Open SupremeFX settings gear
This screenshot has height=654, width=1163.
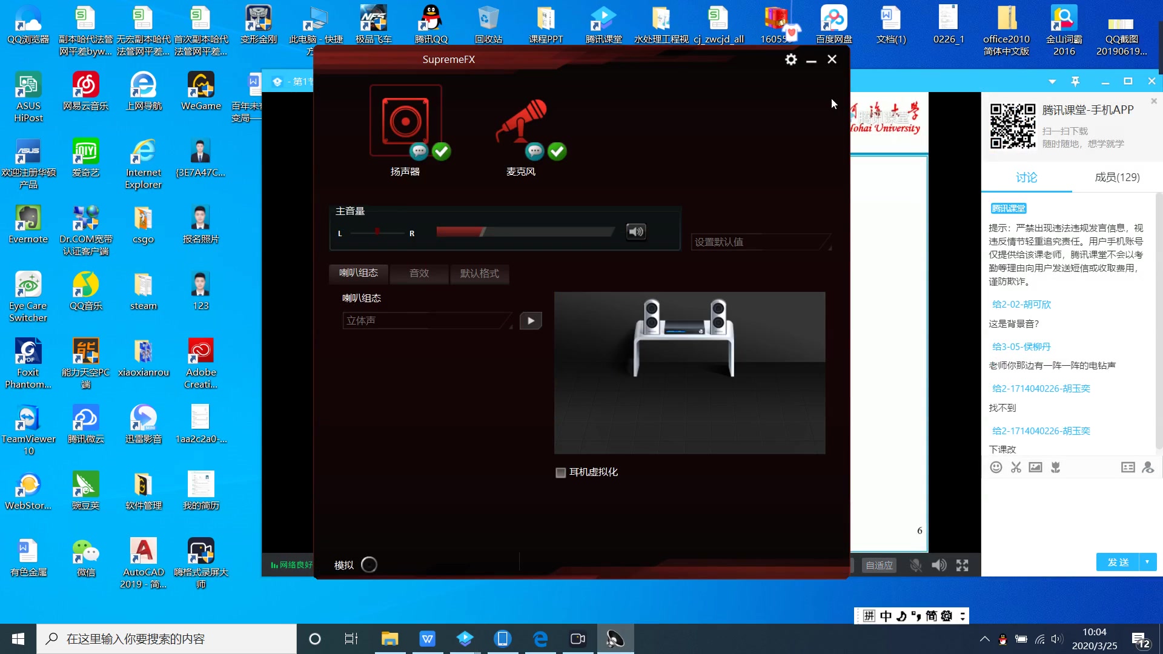[790, 59]
